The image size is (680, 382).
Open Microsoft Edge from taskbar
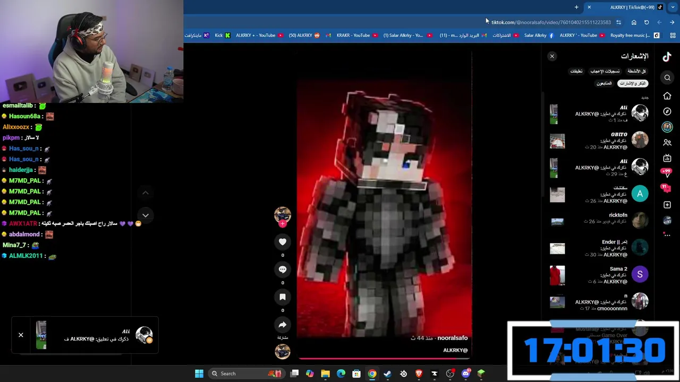[x=341, y=374]
